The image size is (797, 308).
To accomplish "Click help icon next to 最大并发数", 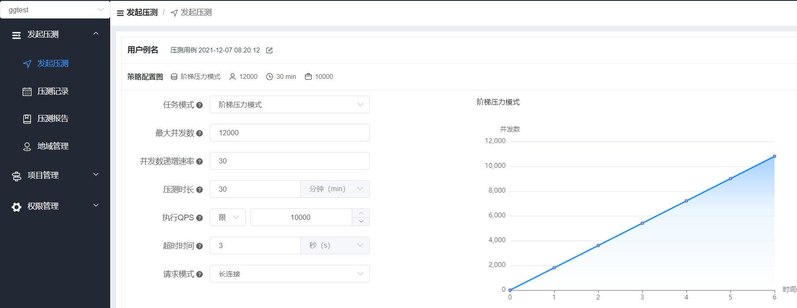I will (x=199, y=134).
